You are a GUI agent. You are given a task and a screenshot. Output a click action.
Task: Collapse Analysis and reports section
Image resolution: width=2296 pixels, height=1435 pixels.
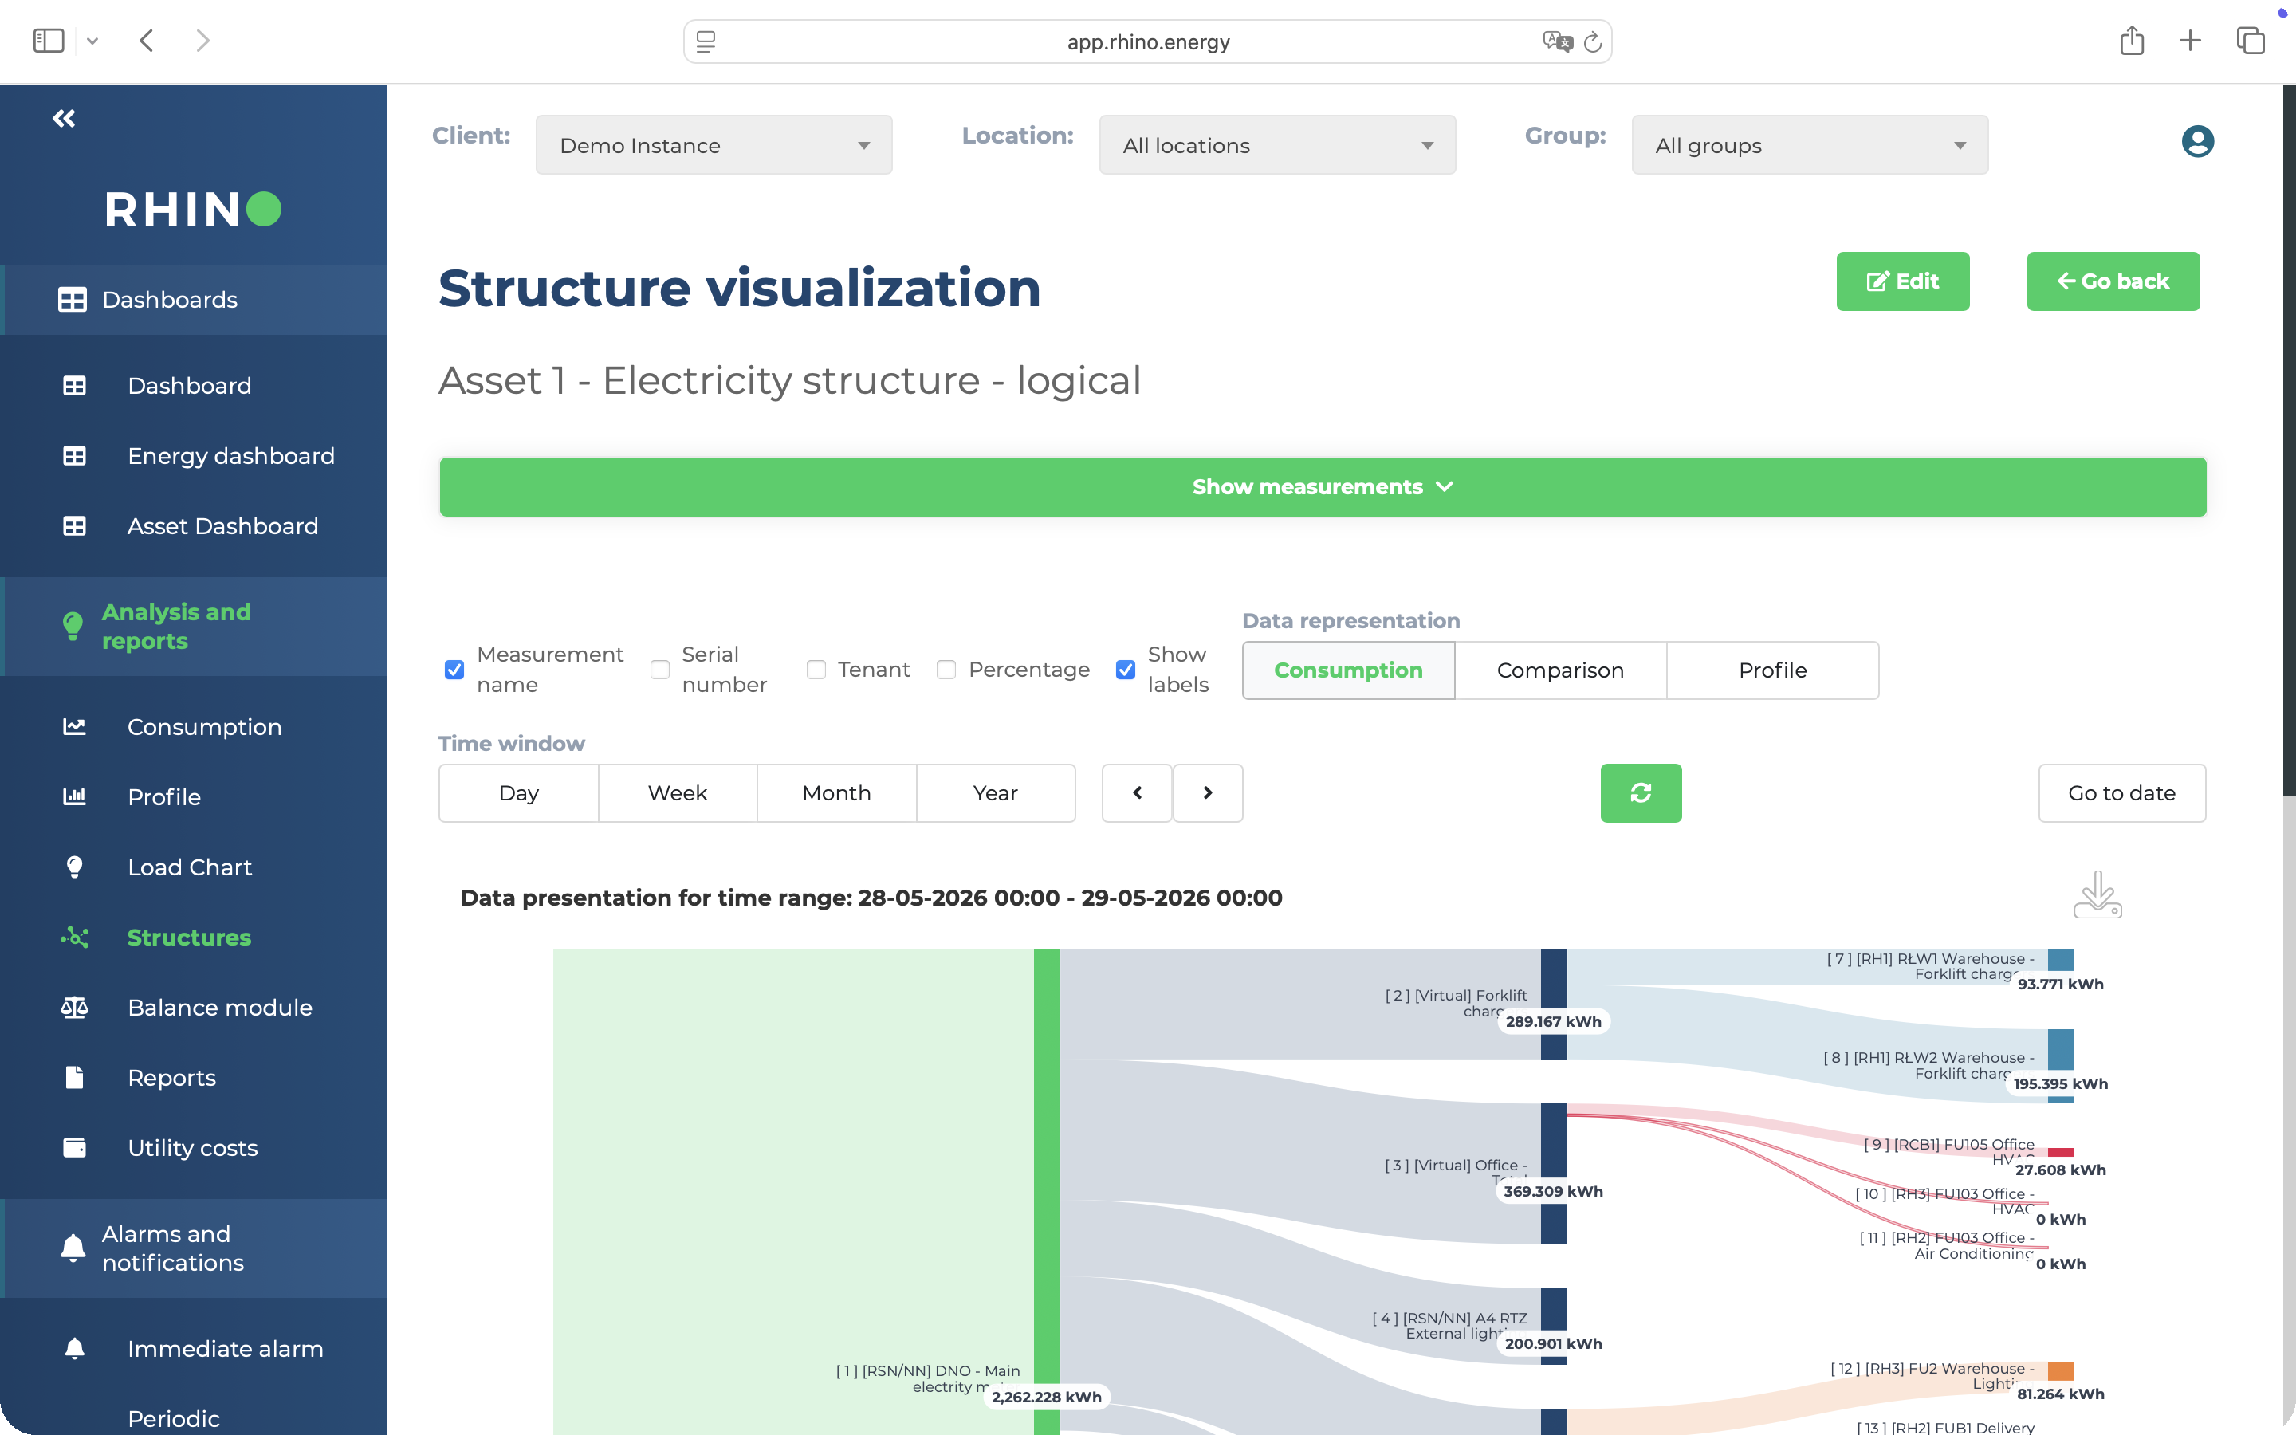194,627
